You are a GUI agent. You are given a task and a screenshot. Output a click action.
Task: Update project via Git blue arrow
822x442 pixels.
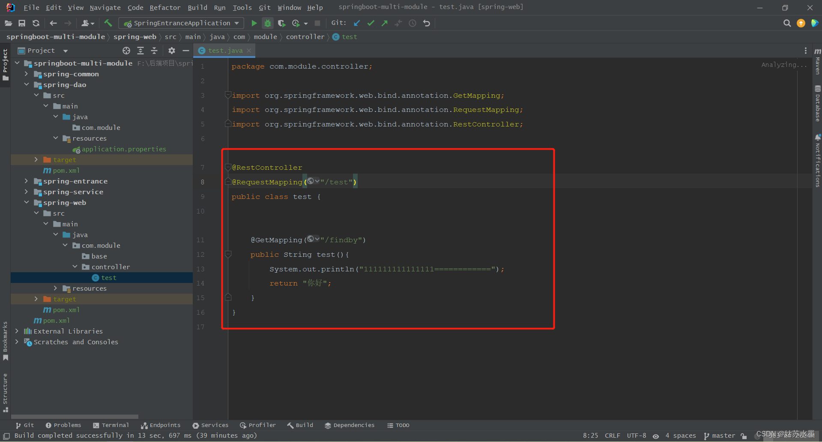[357, 23]
